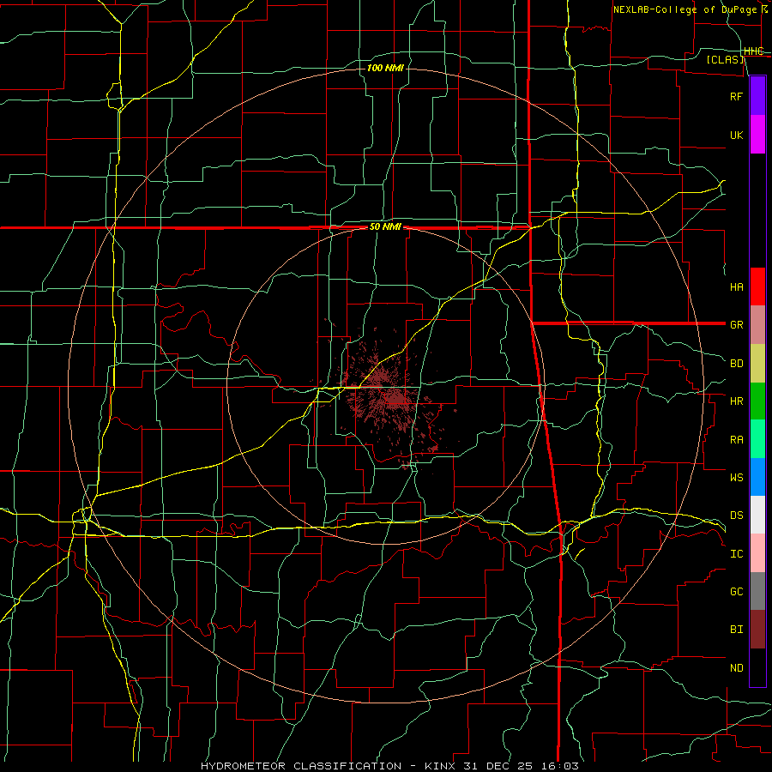772x772 pixels.
Task: Click the ND legend label
Action: [736, 667]
